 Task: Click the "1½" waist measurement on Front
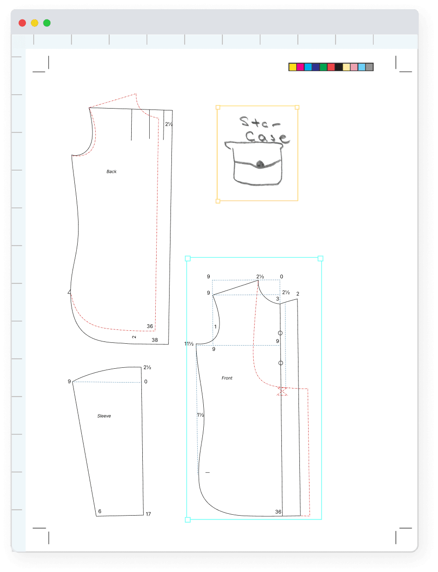pos(201,415)
